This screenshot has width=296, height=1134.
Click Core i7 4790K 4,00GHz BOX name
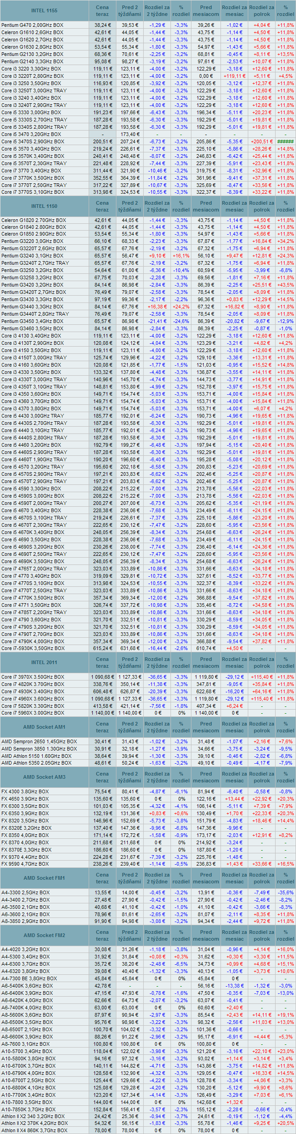point(33,641)
